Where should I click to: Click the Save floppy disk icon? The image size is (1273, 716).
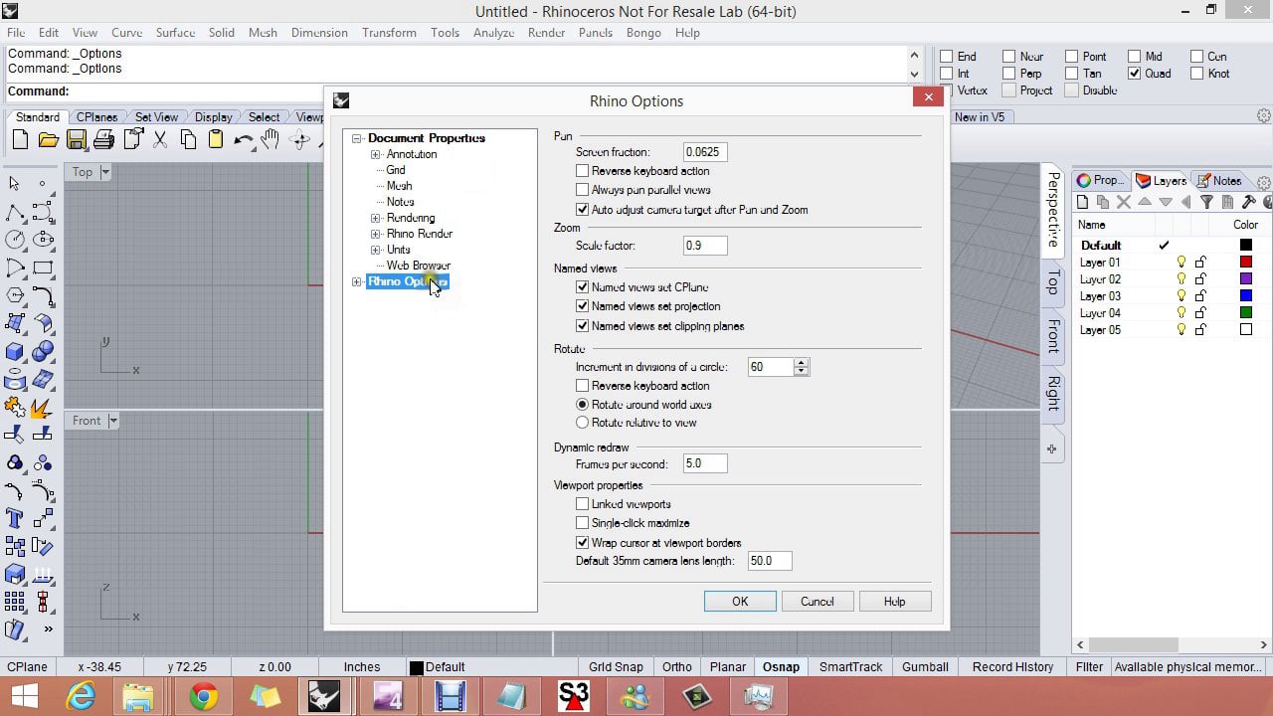point(77,140)
